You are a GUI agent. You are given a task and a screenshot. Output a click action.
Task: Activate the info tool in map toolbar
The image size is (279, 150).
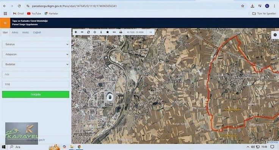tap(101, 32)
